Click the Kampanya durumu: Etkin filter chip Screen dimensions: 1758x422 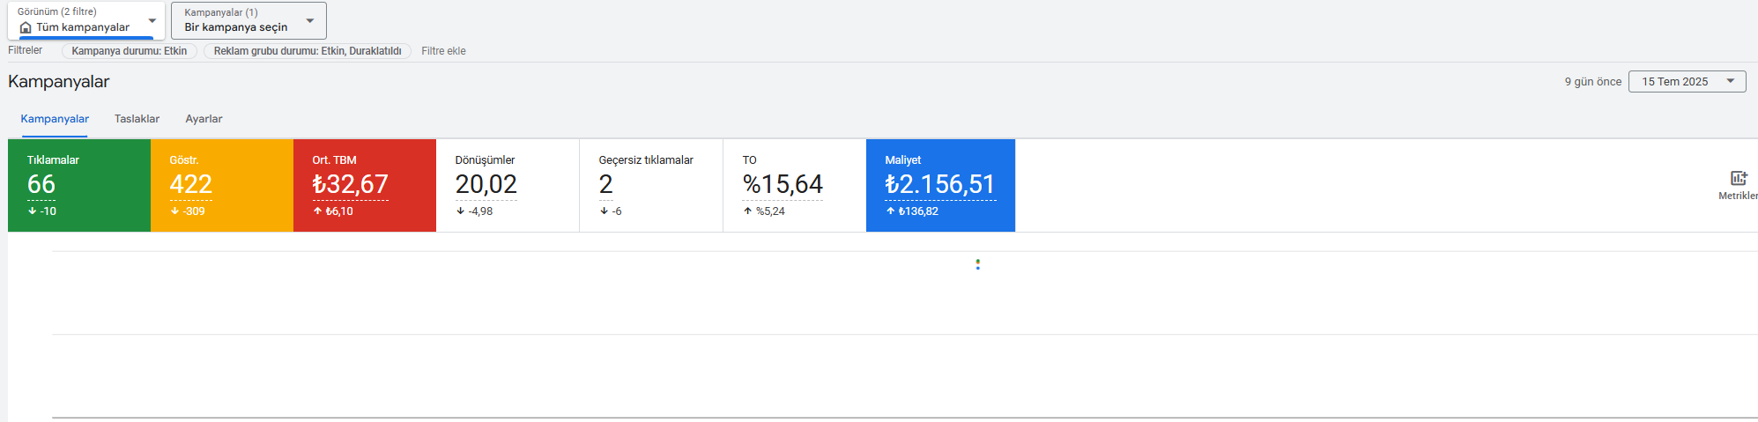(130, 51)
